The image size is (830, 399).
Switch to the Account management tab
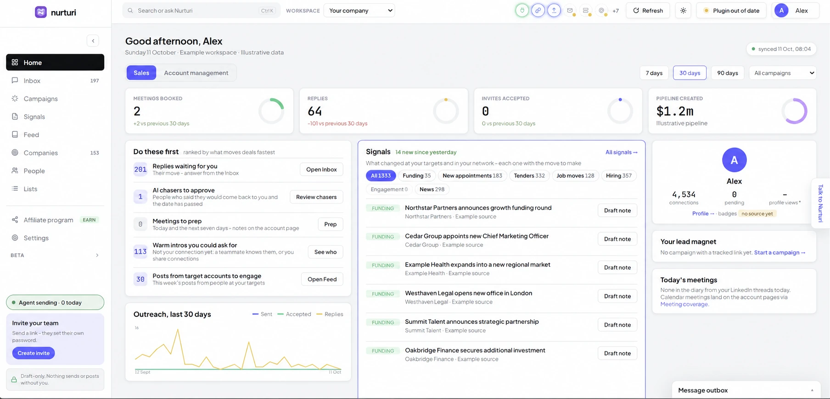(x=196, y=73)
